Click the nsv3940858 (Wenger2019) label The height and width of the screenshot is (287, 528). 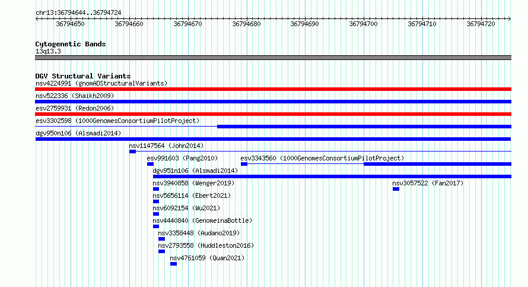193,183
